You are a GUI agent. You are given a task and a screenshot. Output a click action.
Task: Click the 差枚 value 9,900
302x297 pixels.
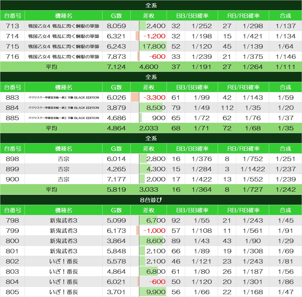156,292
